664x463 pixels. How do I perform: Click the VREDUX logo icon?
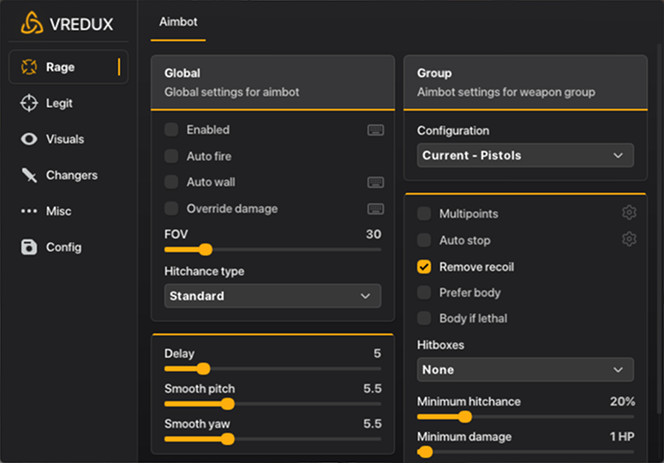tap(32, 22)
